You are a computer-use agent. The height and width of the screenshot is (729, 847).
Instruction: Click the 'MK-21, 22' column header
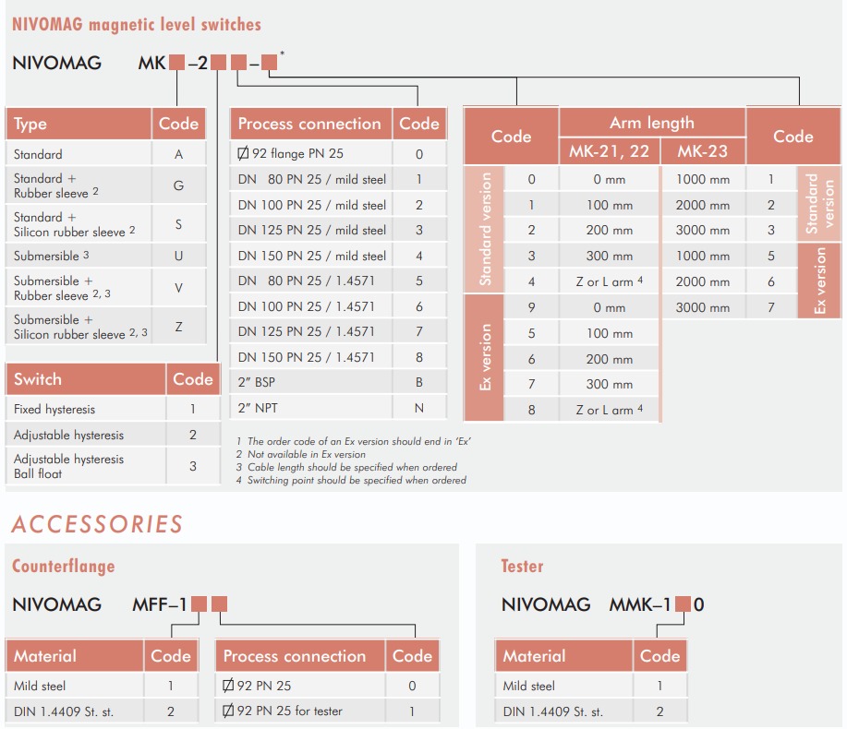click(x=610, y=151)
